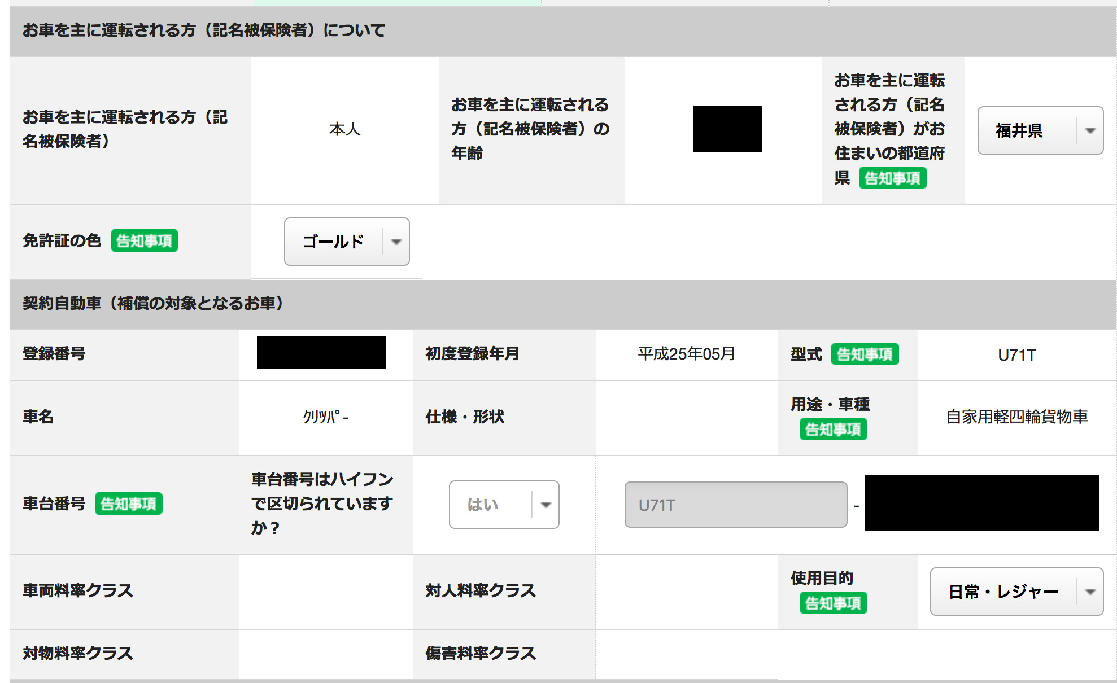Viewport: 1117px width, 683px height.
Task: Click 告知事項 badge next to 免許証の色
Action: coord(145,241)
